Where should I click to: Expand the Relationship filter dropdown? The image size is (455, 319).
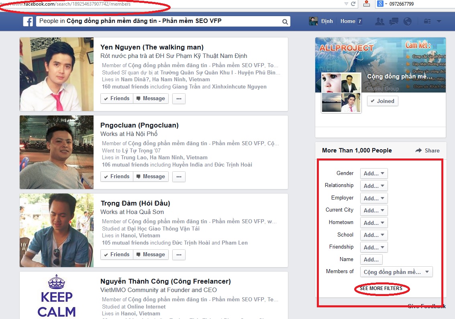click(x=374, y=186)
